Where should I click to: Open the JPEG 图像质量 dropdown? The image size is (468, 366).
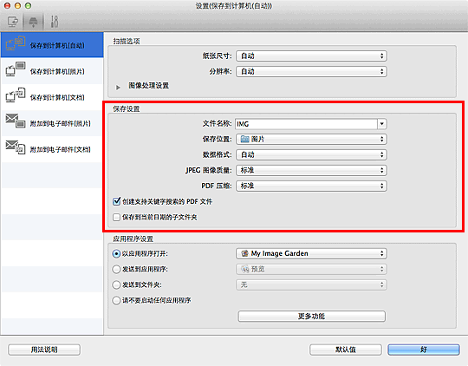[x=311, y=170]
